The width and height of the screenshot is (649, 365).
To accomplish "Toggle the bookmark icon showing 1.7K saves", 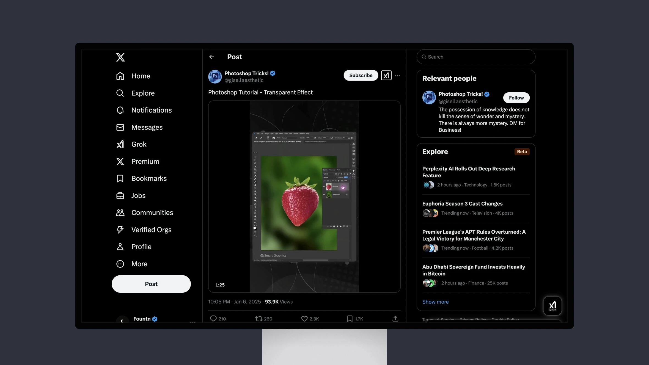I will point(350,318).
